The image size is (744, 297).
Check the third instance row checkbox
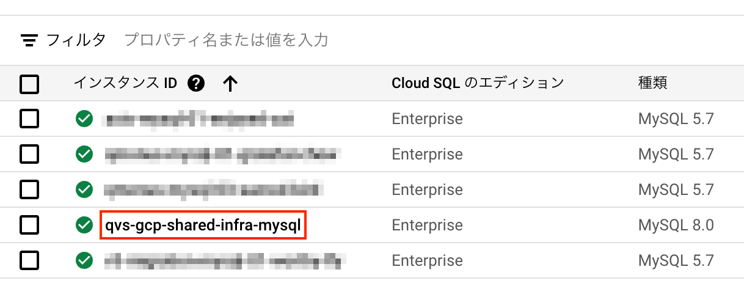coord(29,189)
